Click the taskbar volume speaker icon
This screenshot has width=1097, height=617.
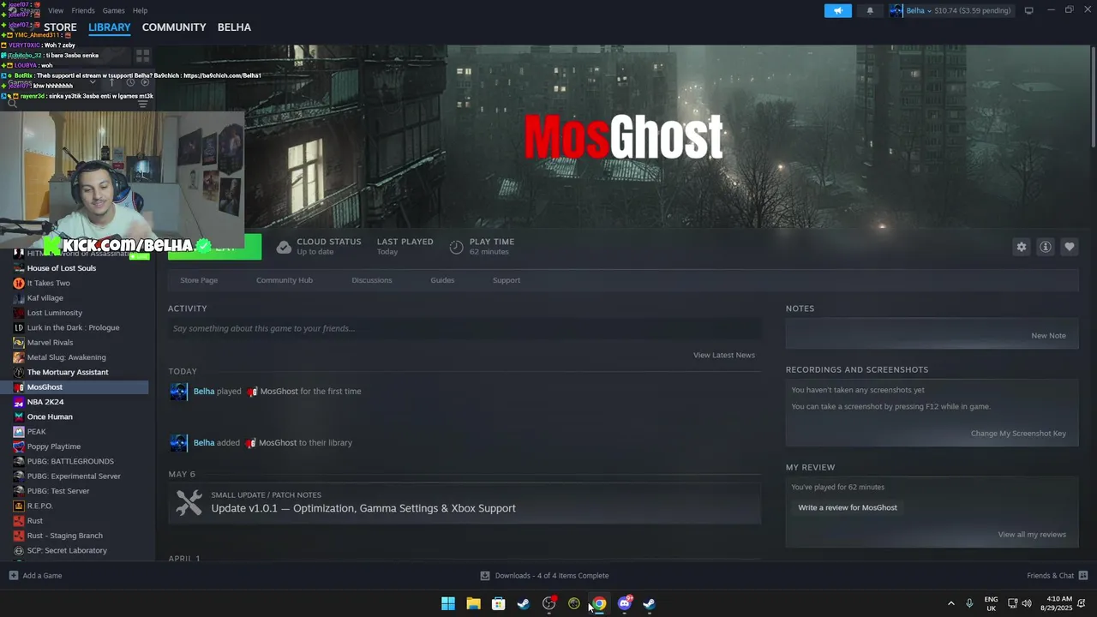coord(1027,603)
